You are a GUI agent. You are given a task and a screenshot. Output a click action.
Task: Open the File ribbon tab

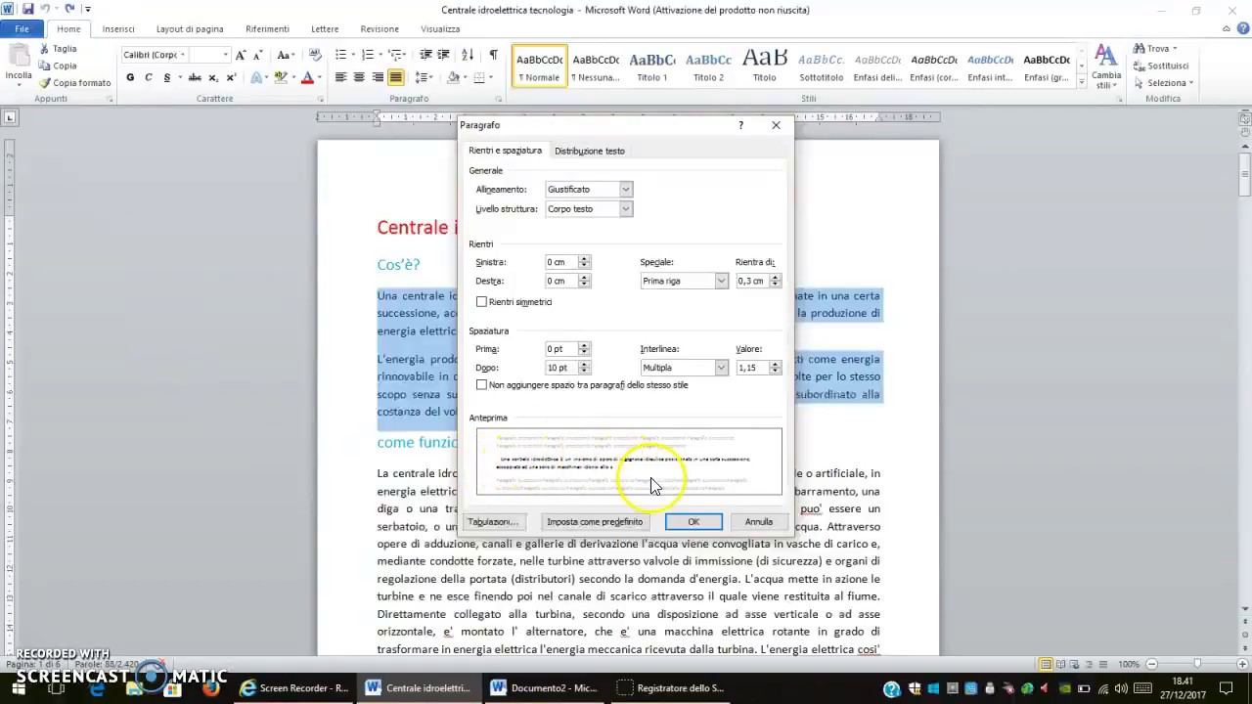point(22,29)
